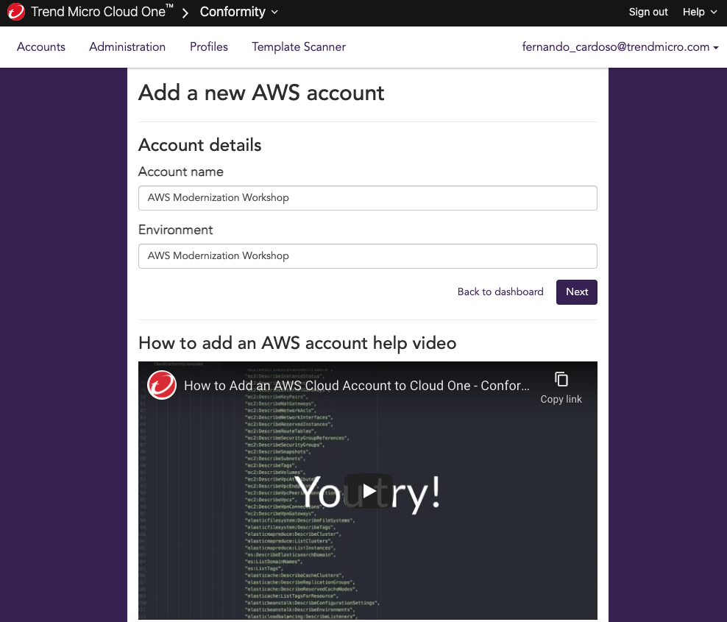Click the Next button
Screen dimensions: 727x622
[x=576, y=291]
